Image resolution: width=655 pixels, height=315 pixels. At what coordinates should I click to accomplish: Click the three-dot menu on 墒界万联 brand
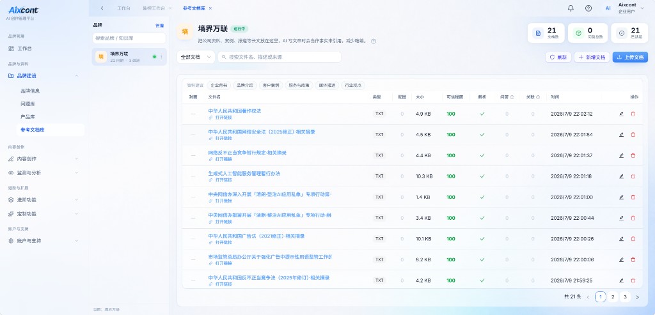161,57
